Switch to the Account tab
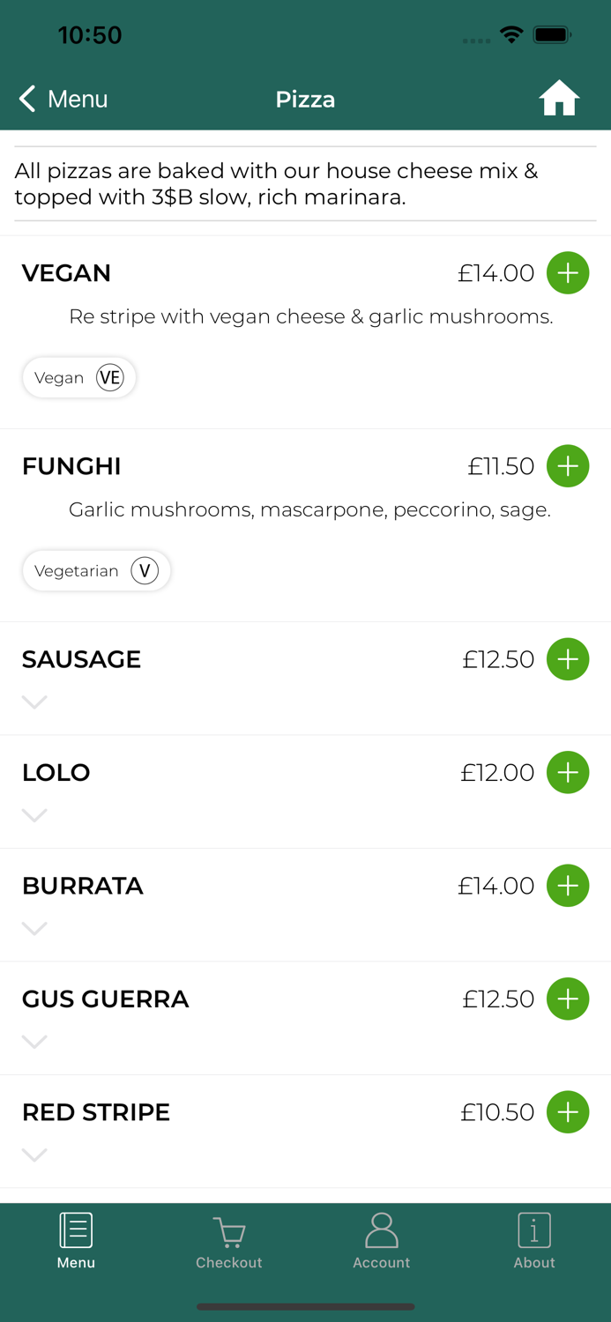The image size is (611, 1322). (x=382, y=1243)
